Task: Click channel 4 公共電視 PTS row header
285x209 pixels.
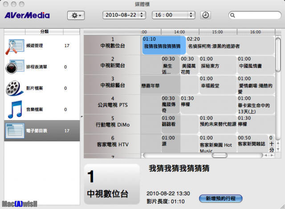Action: [x=112, y=104]
